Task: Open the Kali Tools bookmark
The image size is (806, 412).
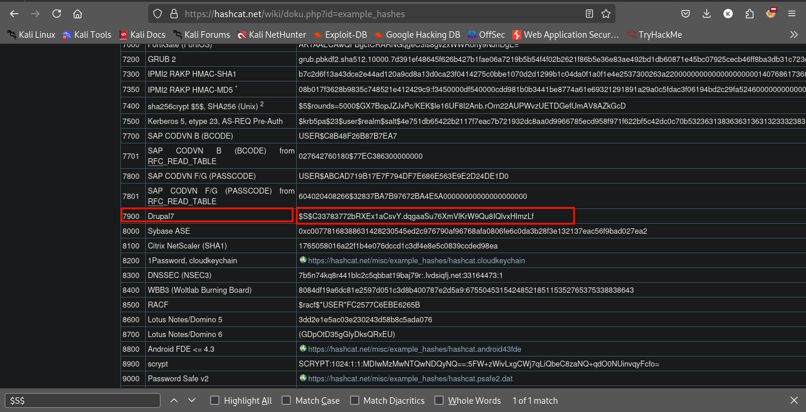Action: [87, 35]
